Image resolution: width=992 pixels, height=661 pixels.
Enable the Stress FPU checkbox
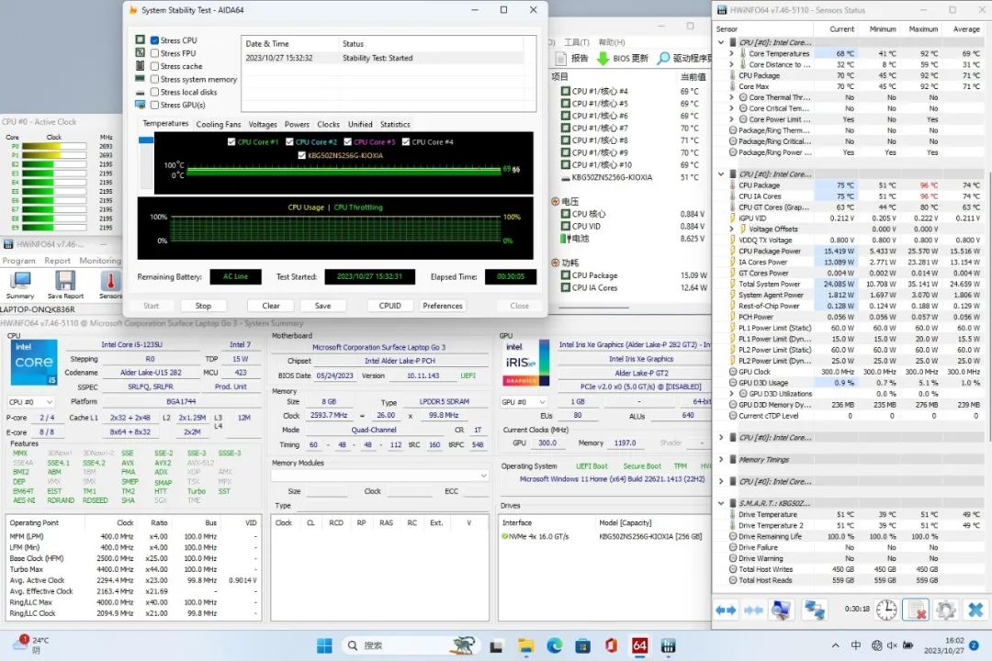[154, 53]
